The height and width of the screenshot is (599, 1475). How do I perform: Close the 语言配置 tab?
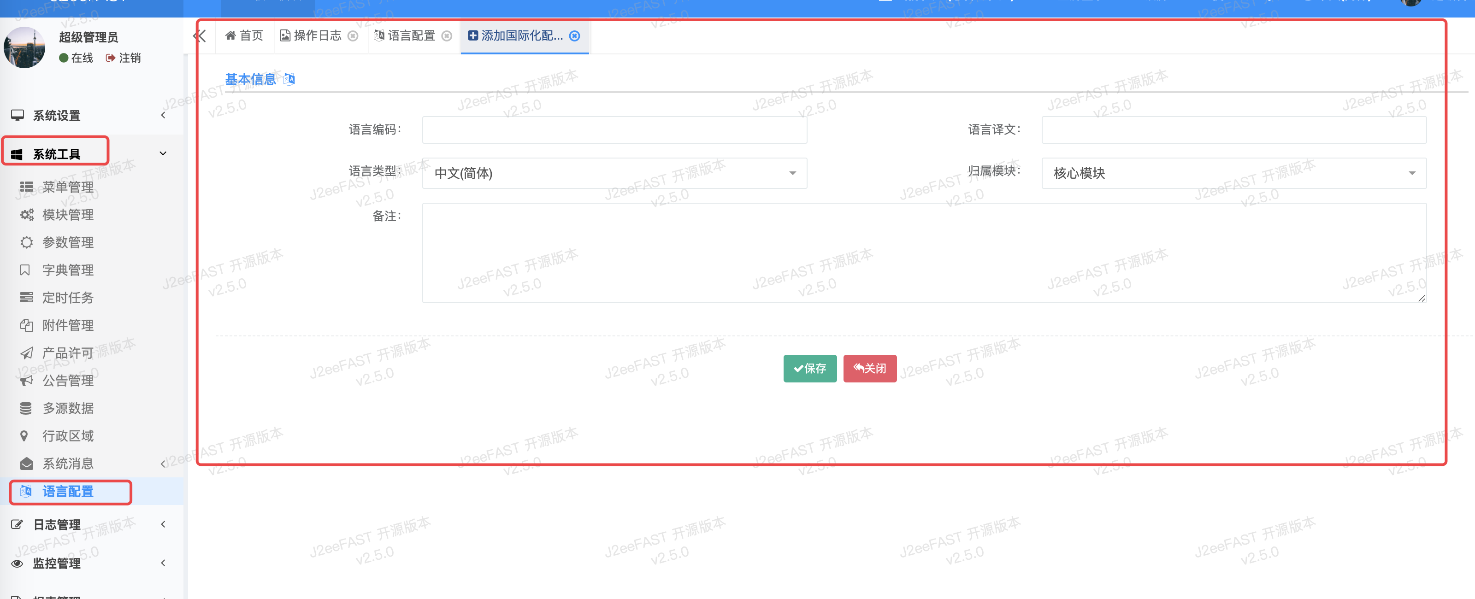447,36
